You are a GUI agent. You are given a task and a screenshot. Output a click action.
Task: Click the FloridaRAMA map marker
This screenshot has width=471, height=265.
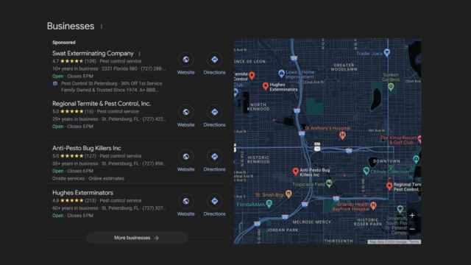coord(269,204)
